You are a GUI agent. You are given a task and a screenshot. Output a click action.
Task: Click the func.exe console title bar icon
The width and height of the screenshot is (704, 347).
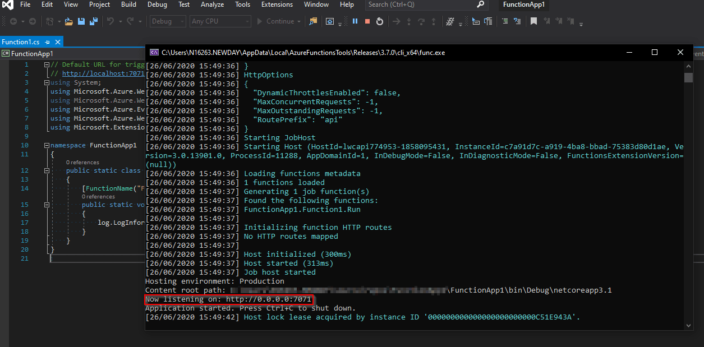[154, 52]
